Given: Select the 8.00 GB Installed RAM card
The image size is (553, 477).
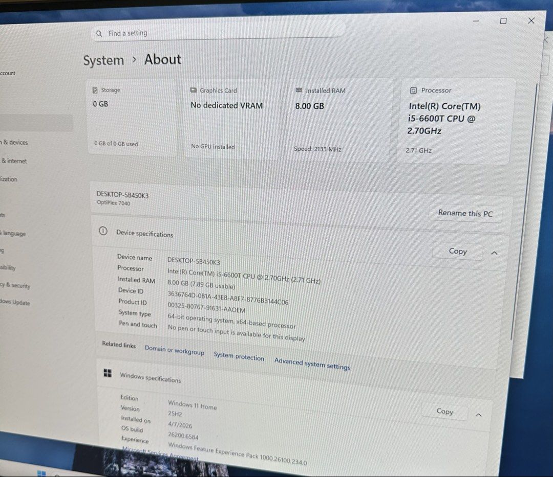Looking at the screenshot, I should click(339, 120).
